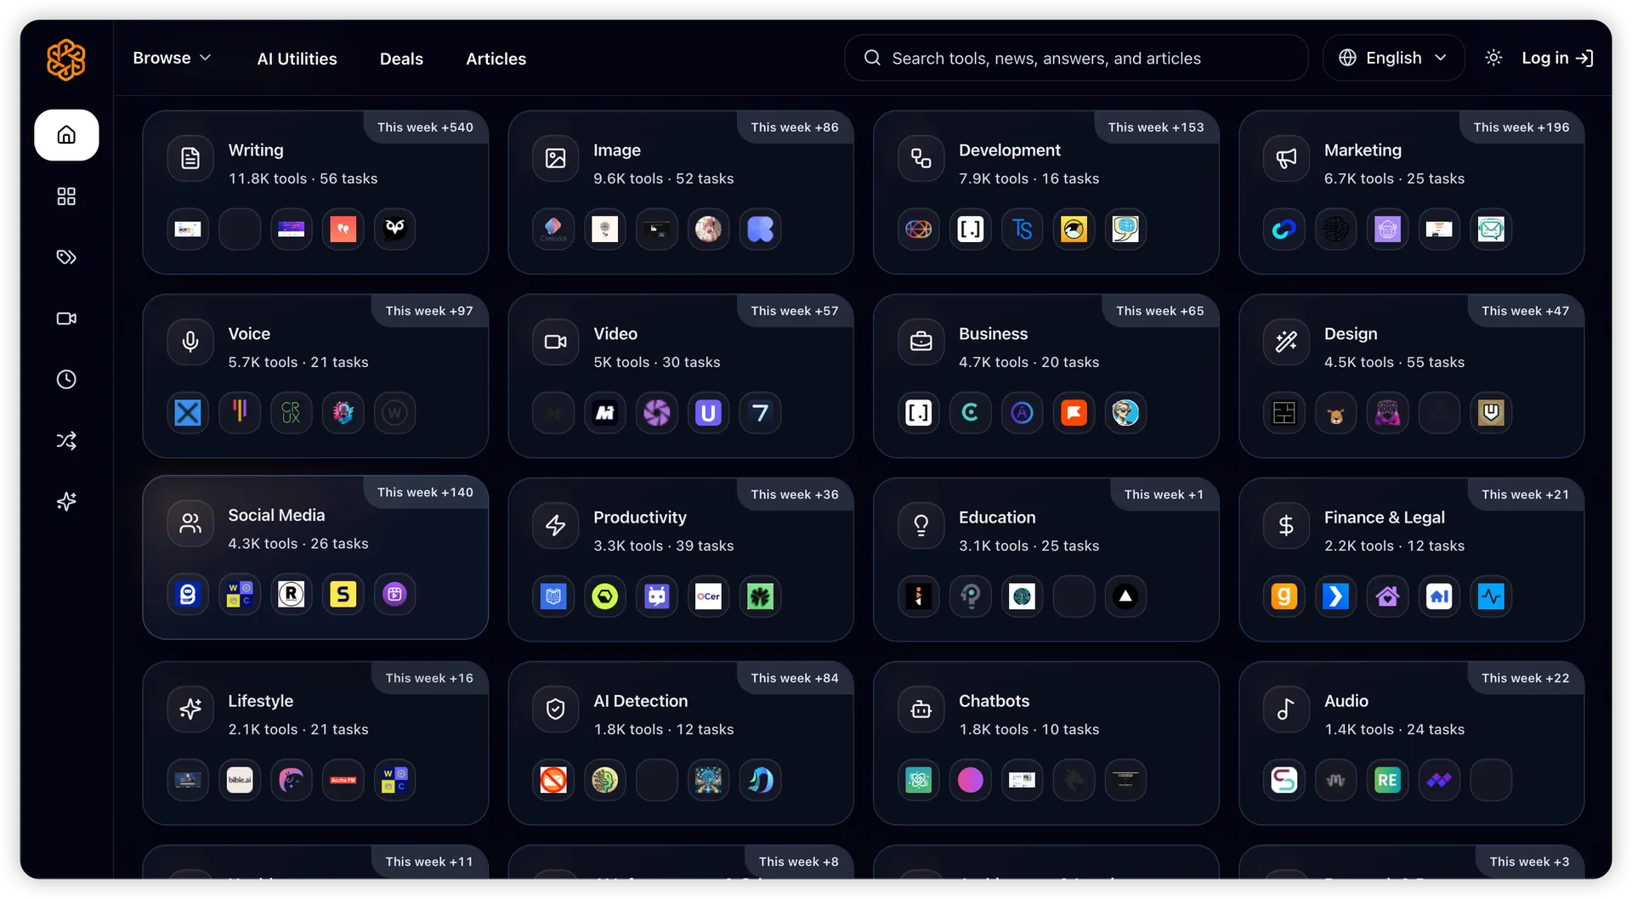Click the Social Media people icon
Screen dimensions: 1632x899
pos(190,523)
